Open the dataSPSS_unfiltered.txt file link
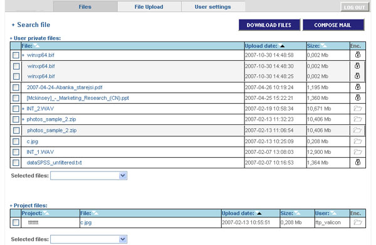Viewport: 376px width, 245px height. click(x=54, y=163)
